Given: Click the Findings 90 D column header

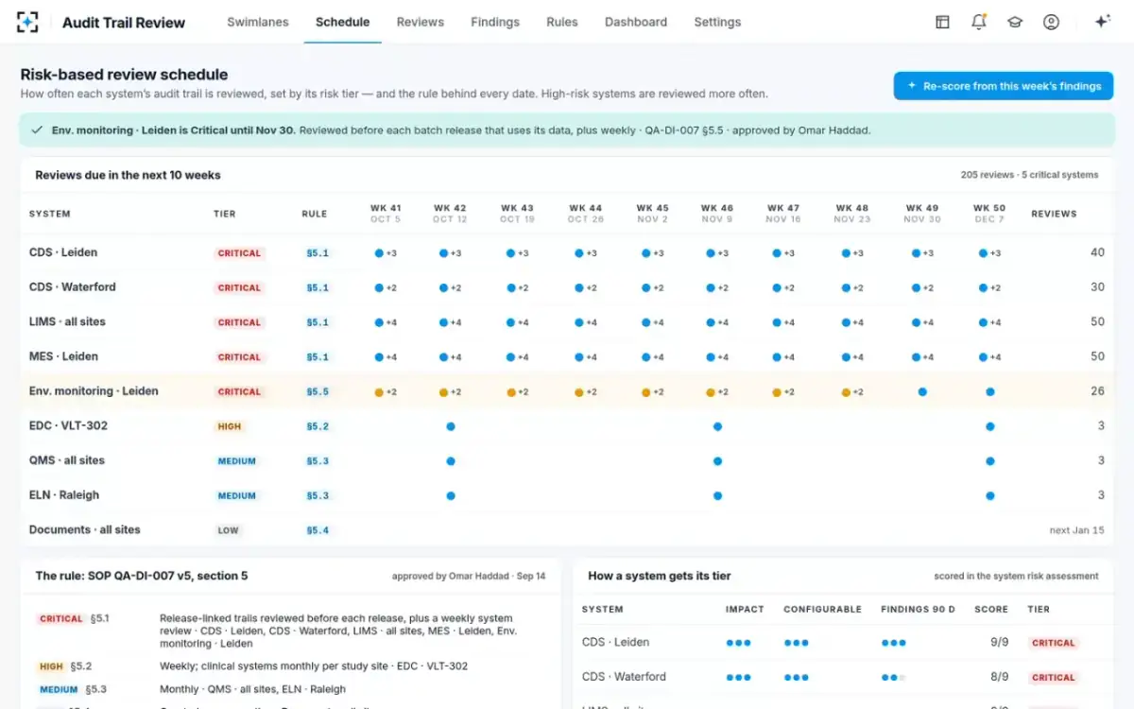Looking at the screenshot, I should [918, 610].
